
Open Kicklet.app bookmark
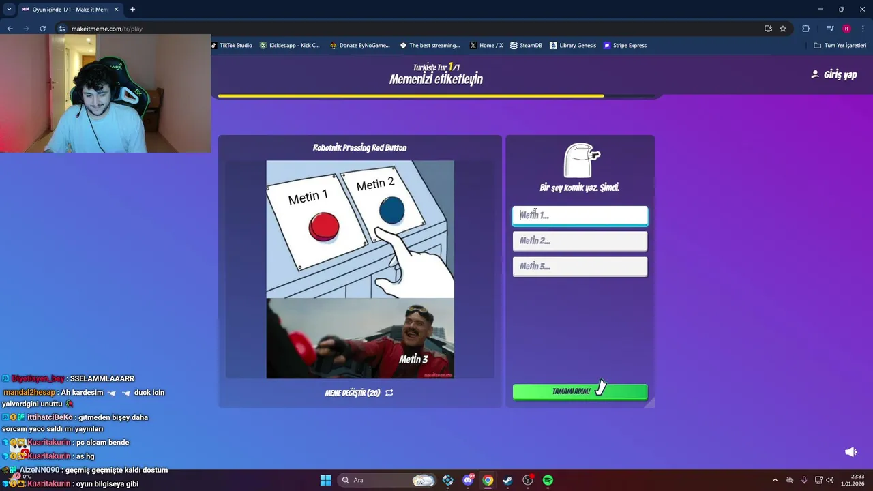[289, 46]
